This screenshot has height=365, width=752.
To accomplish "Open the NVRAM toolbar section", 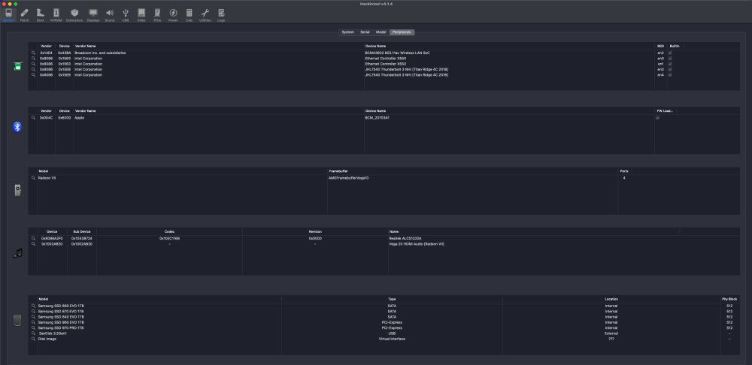I will click(x=56, y=15).
